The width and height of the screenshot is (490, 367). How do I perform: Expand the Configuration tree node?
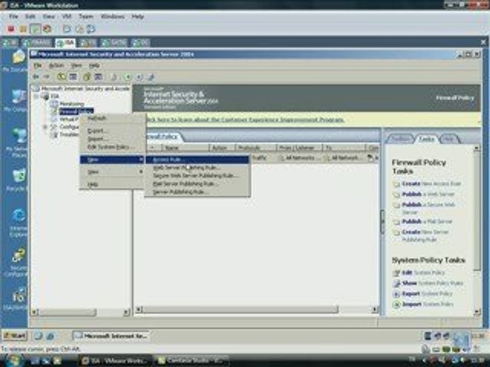45,127
